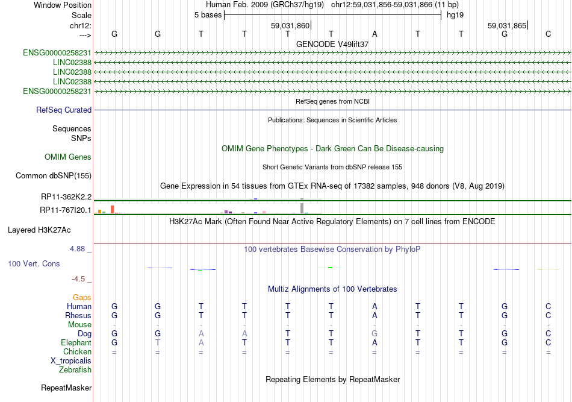The height and width of the screenshot is (402, 572).
Task: Select the first LINC02388 transcript label
Action: click(72, 63)
